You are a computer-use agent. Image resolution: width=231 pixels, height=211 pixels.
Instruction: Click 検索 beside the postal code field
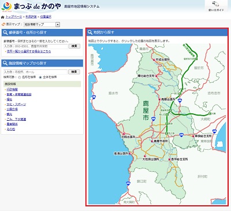click(x=74, y=46)
